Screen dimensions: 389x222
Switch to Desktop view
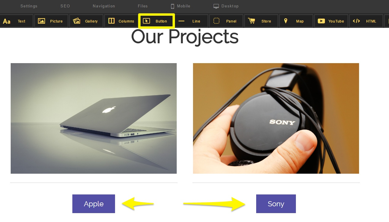226,6
